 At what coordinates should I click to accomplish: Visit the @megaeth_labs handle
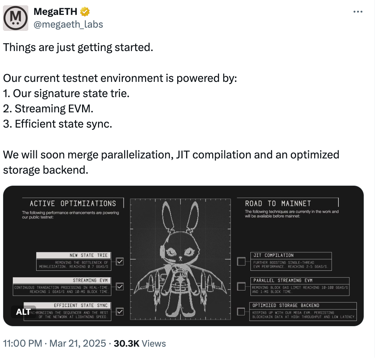(x=68, y=24)
